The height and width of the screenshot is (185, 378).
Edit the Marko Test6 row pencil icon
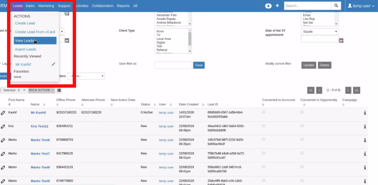[x=3, y=140]
